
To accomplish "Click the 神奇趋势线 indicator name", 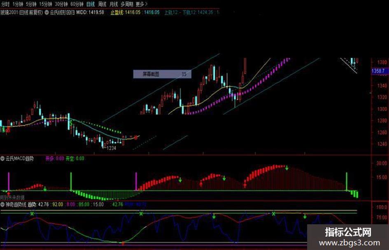I will (16, 205).
